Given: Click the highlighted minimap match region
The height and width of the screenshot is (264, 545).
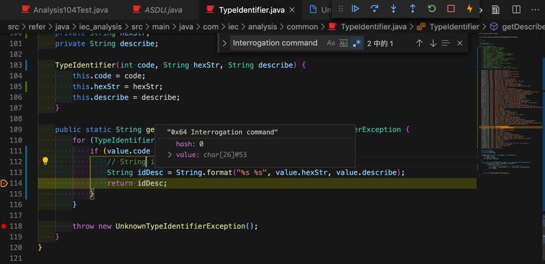Looking at the screenshot, I should tap(511, 127).
